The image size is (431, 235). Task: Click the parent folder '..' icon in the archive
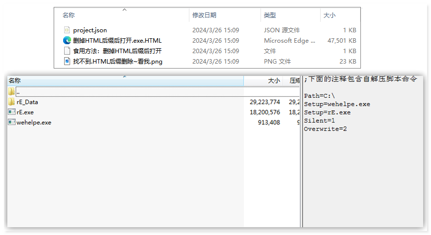(11, 91)
